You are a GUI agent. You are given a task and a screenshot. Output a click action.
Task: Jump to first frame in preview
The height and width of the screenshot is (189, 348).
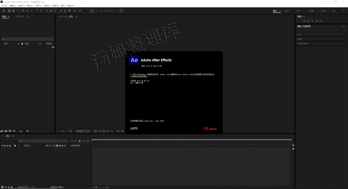304,21
